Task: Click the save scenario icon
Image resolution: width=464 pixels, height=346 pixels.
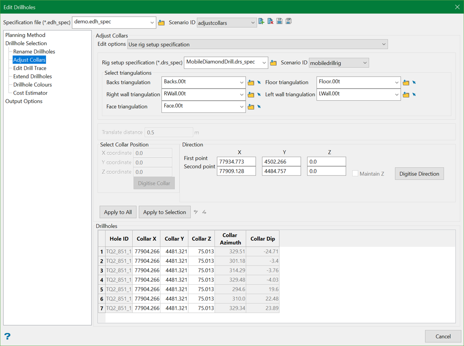Action: (x=279, y=21)
